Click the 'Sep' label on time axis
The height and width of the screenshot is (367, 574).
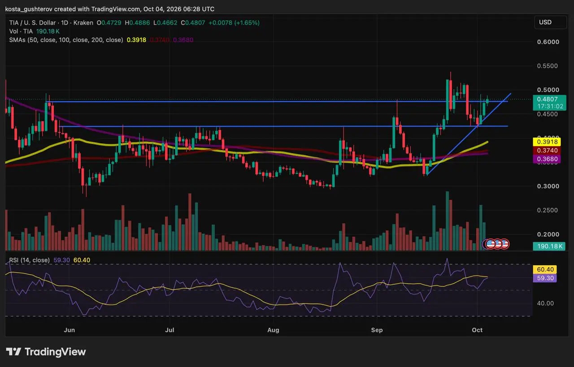click(377, 330)
